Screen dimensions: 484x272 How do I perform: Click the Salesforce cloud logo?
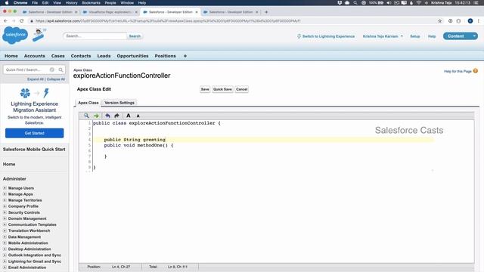click(15, 36)
